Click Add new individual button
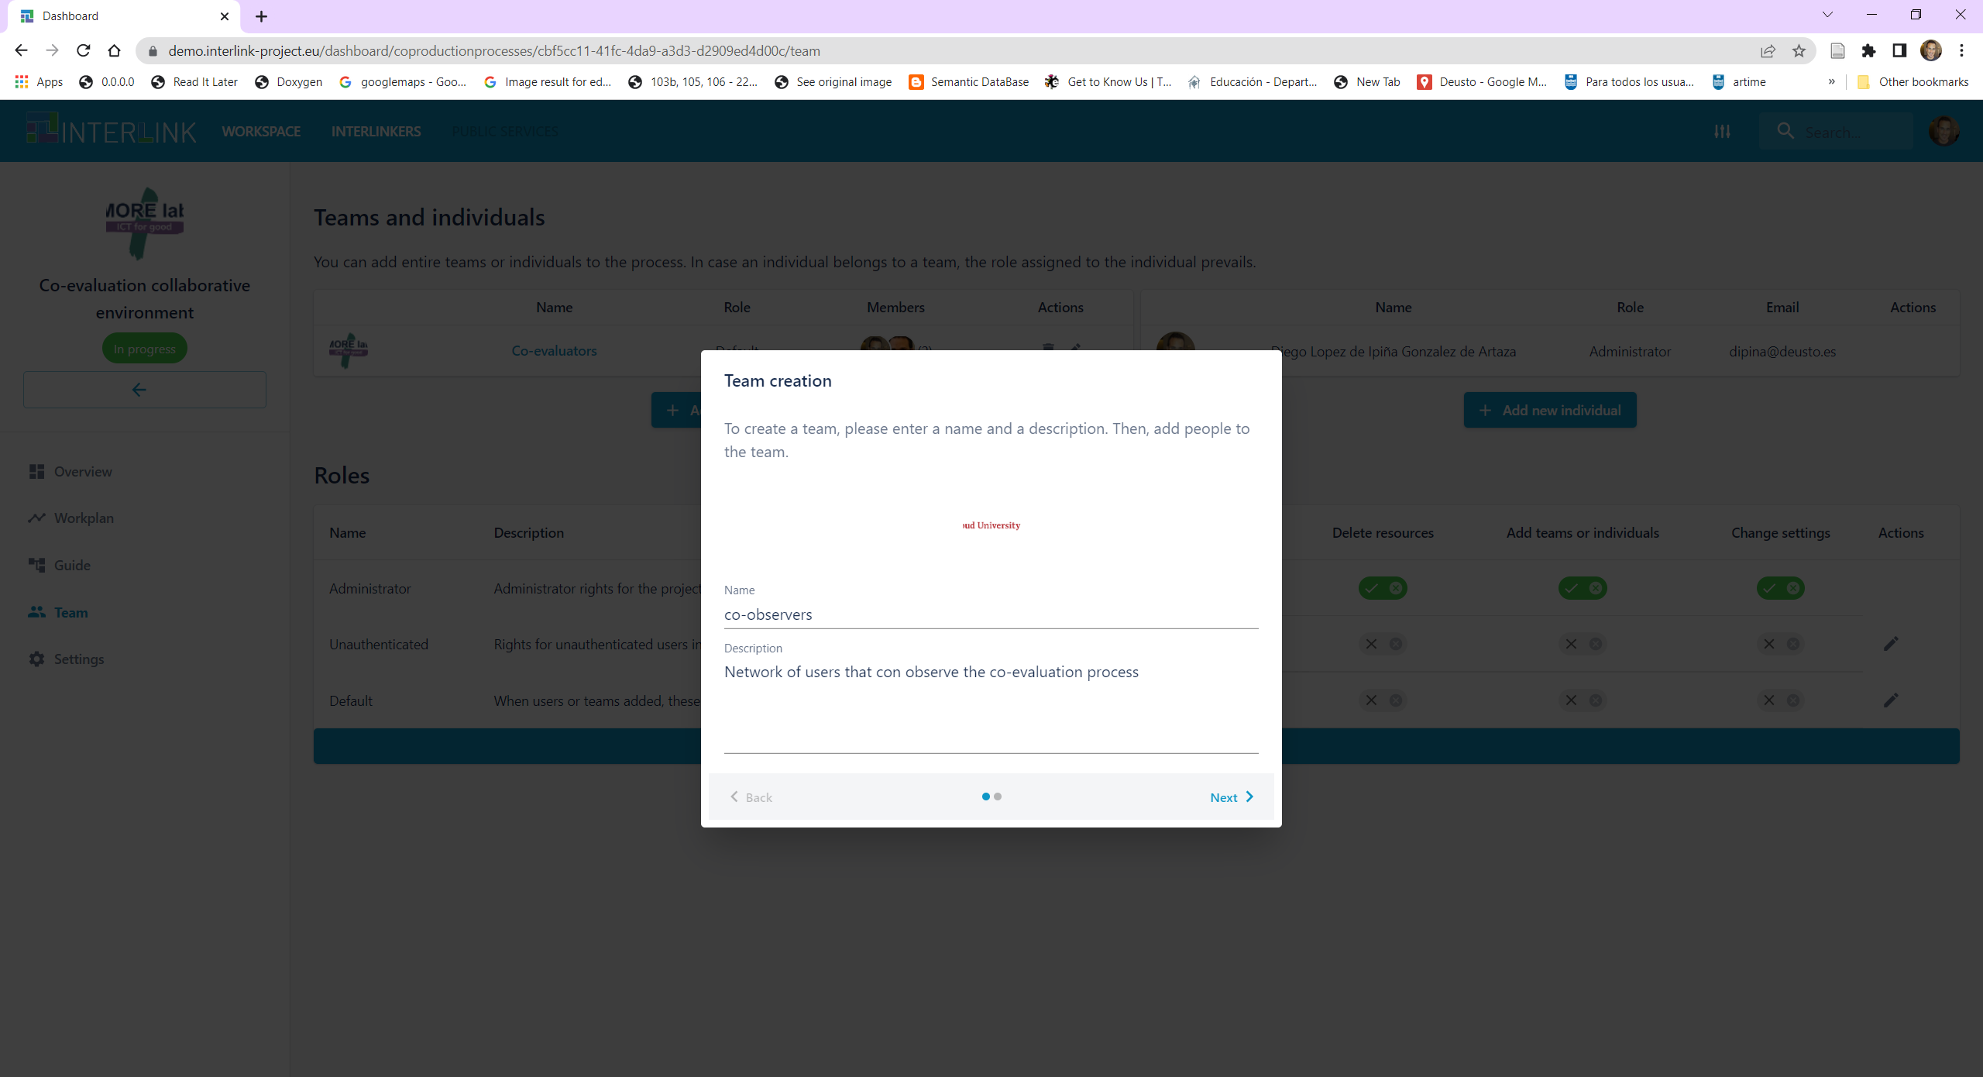This screenshot has height=1077, width=1983. click(x=1551, y=410)
